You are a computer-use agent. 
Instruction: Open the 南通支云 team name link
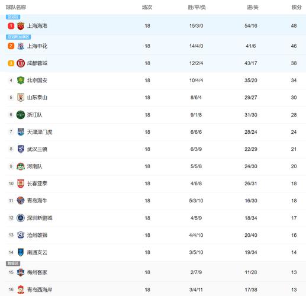[x=37, y=252]
